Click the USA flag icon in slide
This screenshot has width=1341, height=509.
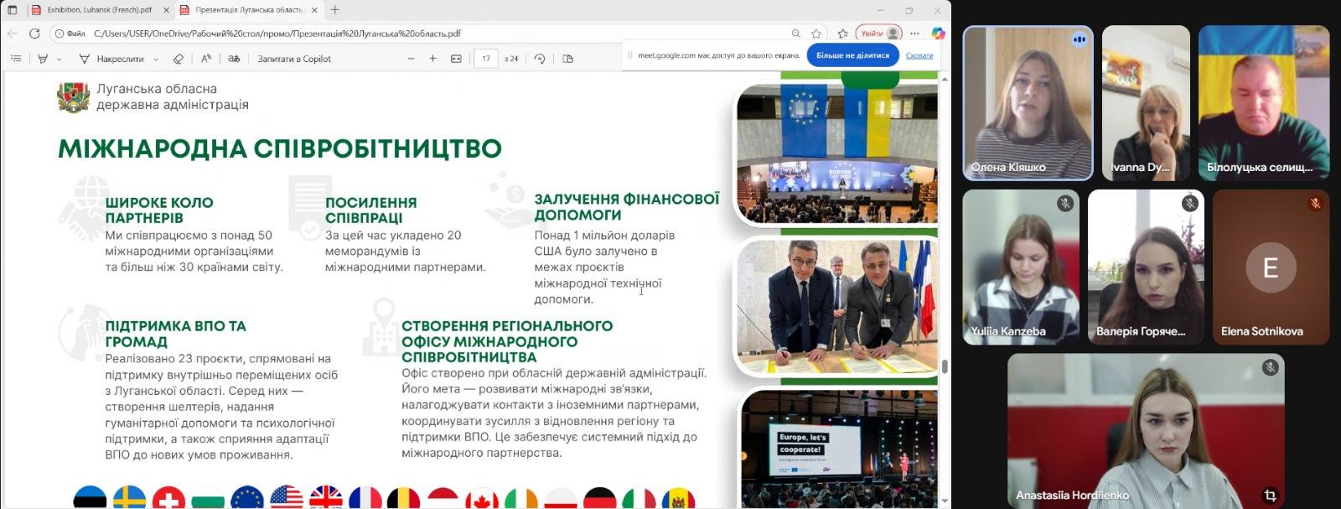click(x=286, y=498)
